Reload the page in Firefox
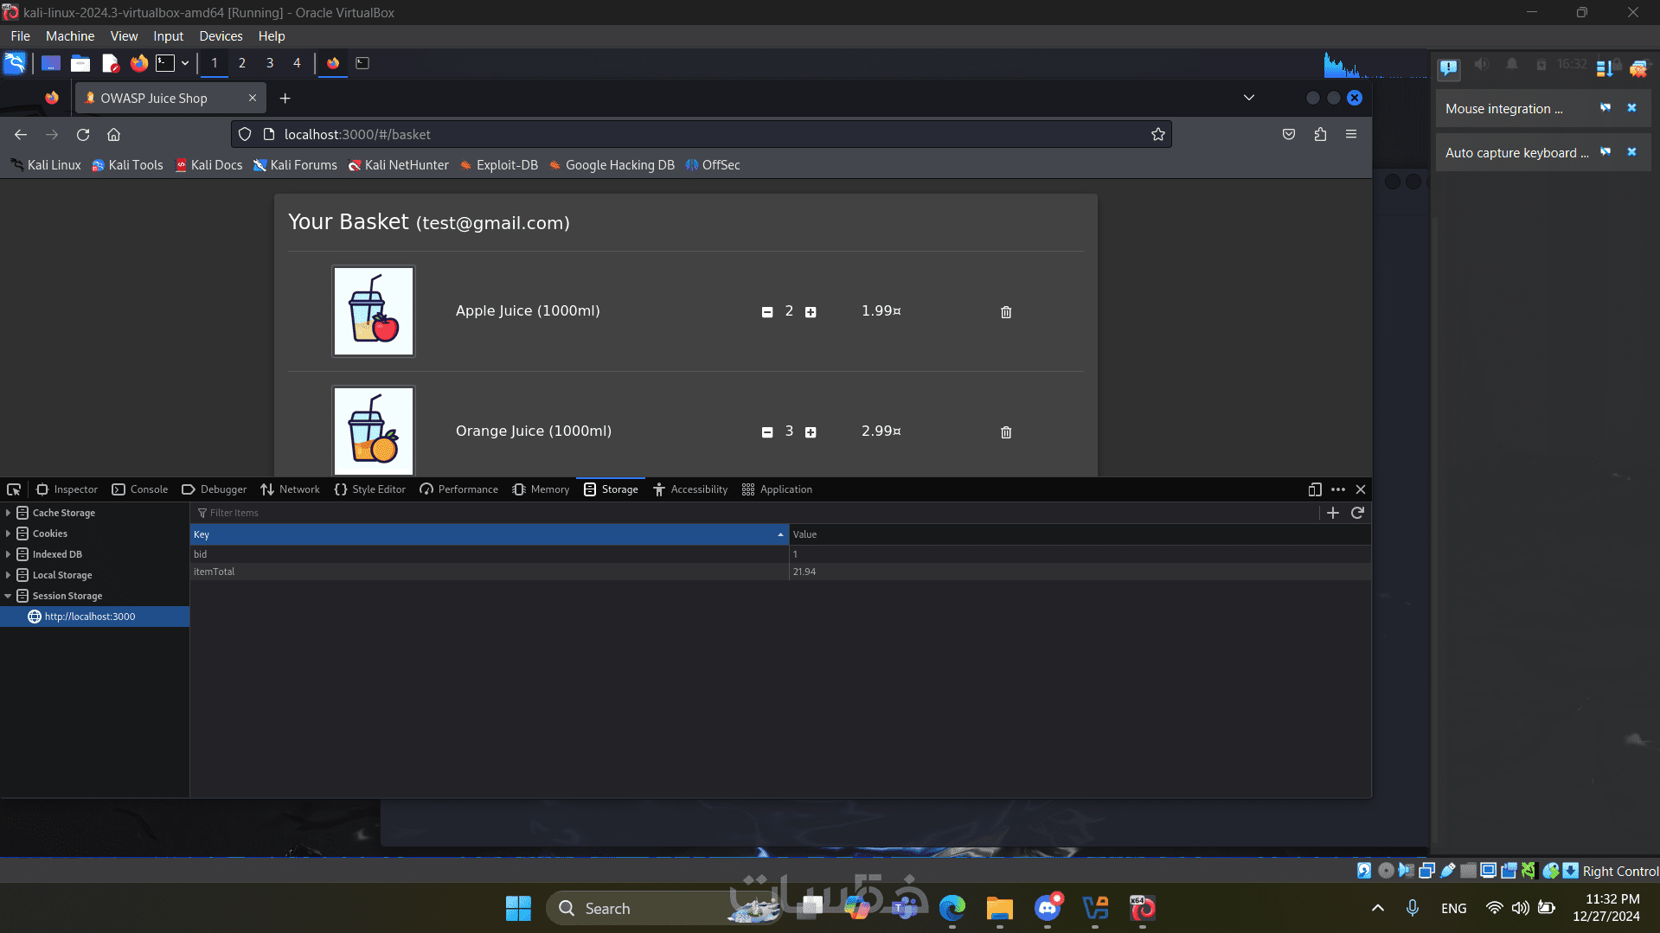Image resolution: width=1660 pixels, height=933 pixels. point(83,134)
